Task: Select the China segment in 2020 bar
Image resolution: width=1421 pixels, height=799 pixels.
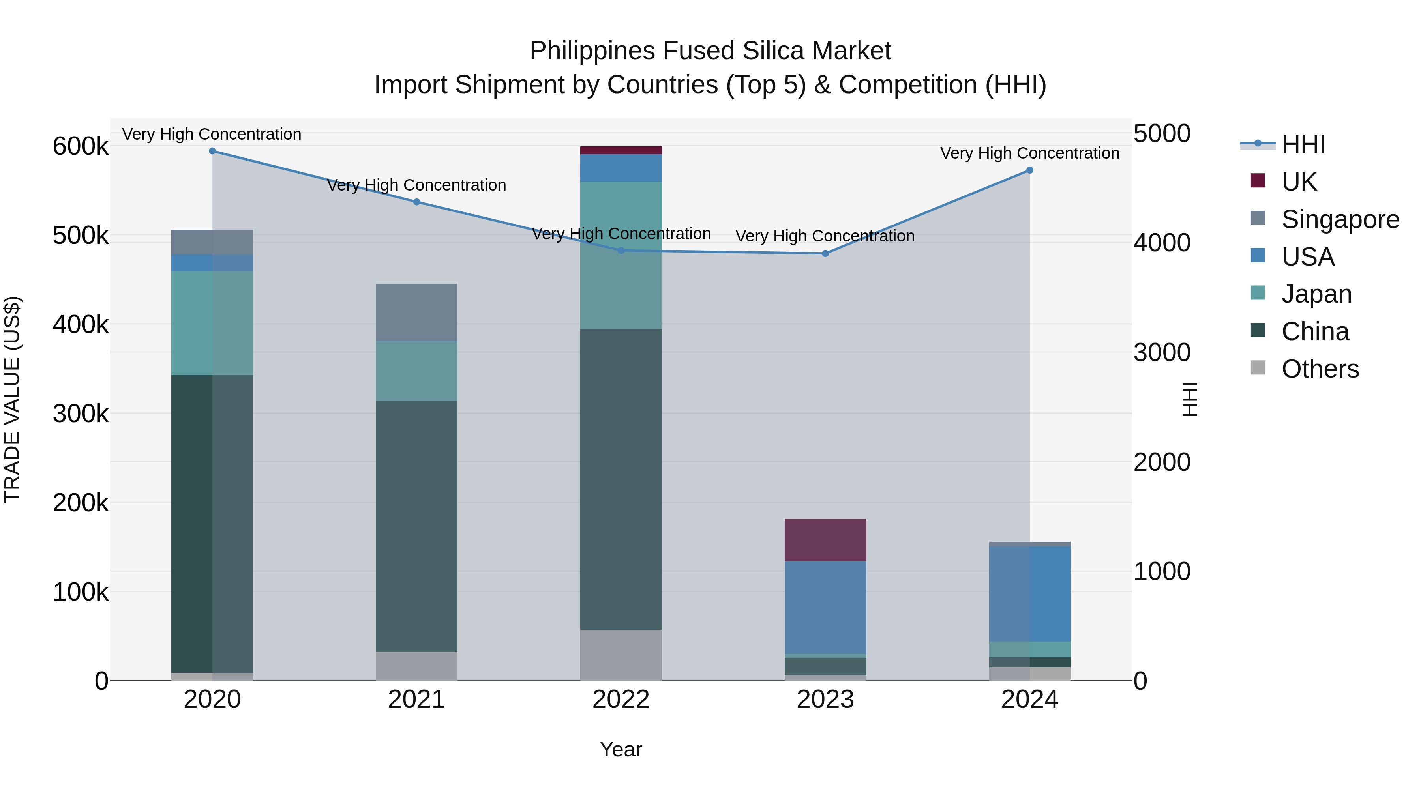Action: point(212,524)
